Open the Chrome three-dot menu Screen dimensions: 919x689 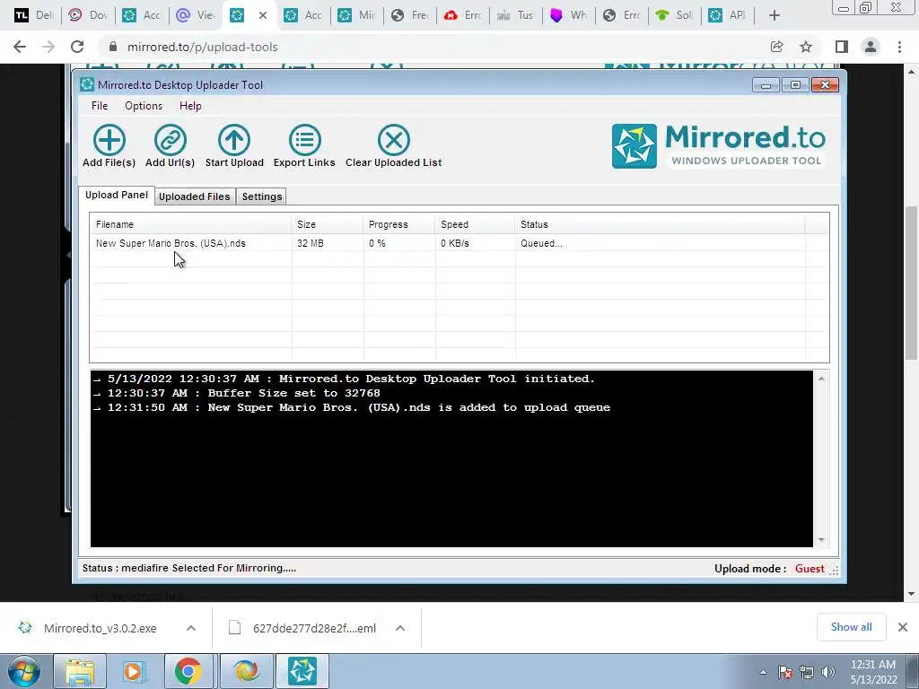pos(899,47)
